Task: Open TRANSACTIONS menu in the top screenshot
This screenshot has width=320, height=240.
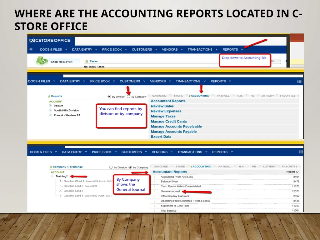Action: click(x=200, y=49)
